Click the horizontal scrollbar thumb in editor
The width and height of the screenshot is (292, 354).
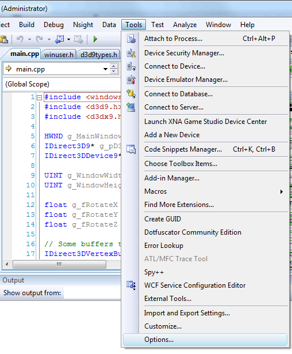[59, 264]
